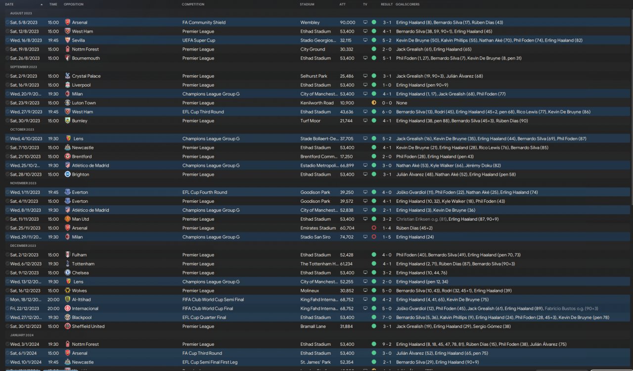Open FIFA Club World Cup Semi Final

213,299
